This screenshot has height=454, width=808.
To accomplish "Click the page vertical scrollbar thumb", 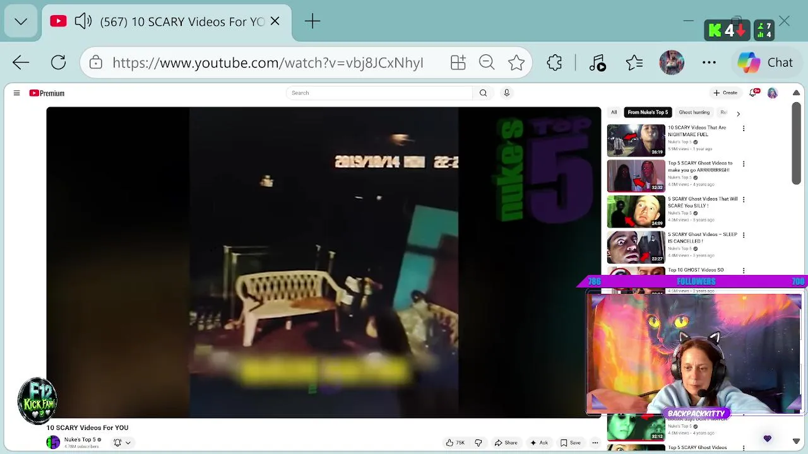I will click(797, 144).
